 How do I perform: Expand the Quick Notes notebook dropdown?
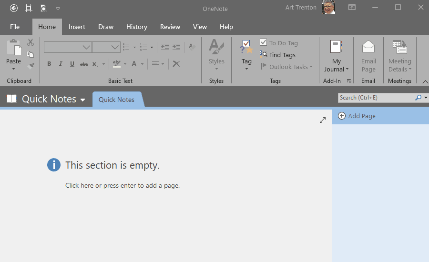[82, 100]
